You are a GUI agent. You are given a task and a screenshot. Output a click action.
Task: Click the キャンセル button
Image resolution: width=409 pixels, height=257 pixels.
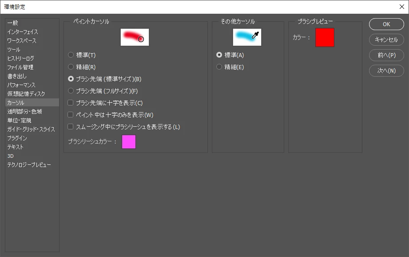[x=386, y=39]
